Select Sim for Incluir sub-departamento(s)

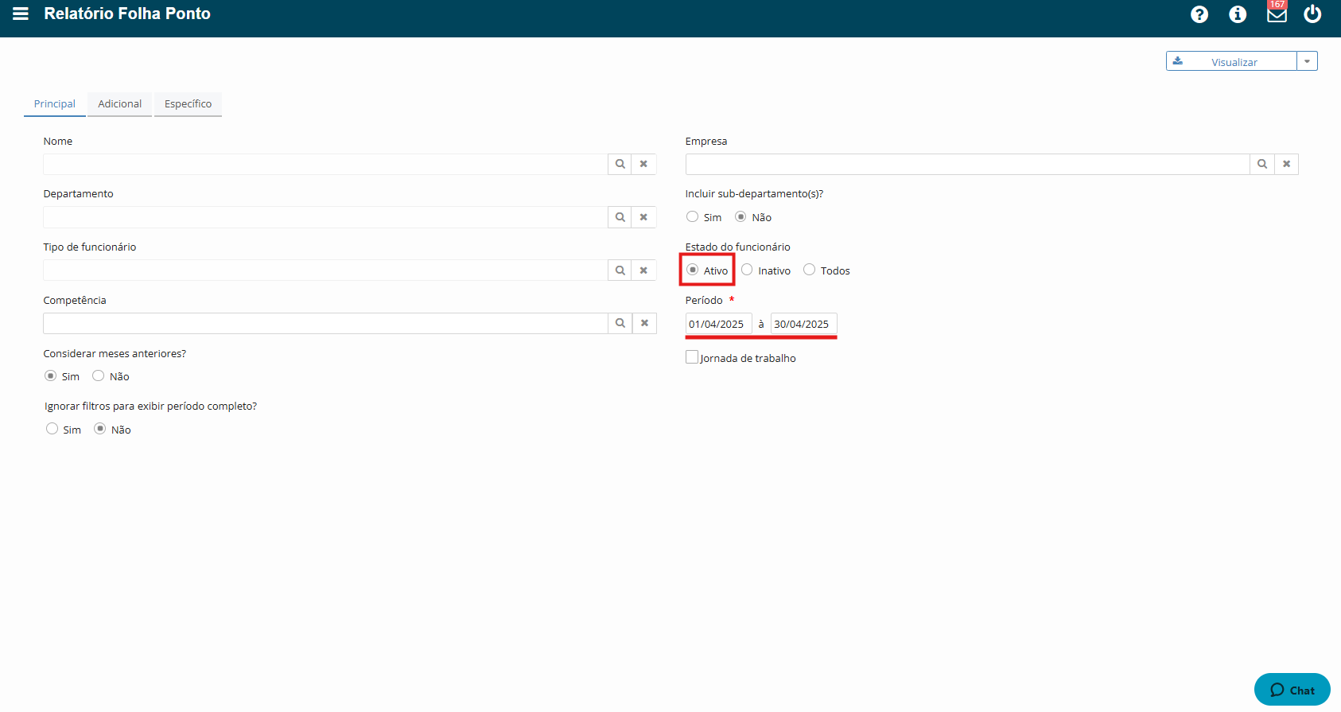pyautogui.click(x=693, y=217)
